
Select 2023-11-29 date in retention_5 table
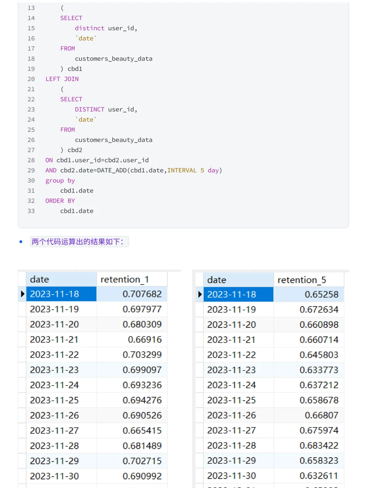click(x=239, y=461)
